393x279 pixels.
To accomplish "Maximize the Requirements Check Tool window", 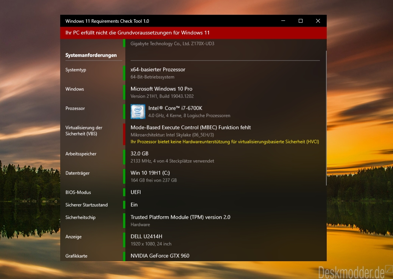I will [x=301, y=21].
